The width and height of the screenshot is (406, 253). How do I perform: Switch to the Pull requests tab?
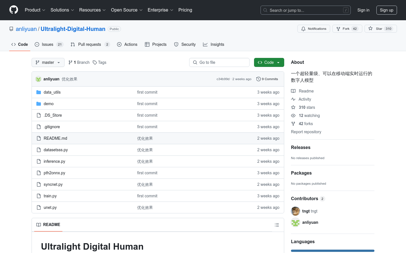(x=90, y=44)
